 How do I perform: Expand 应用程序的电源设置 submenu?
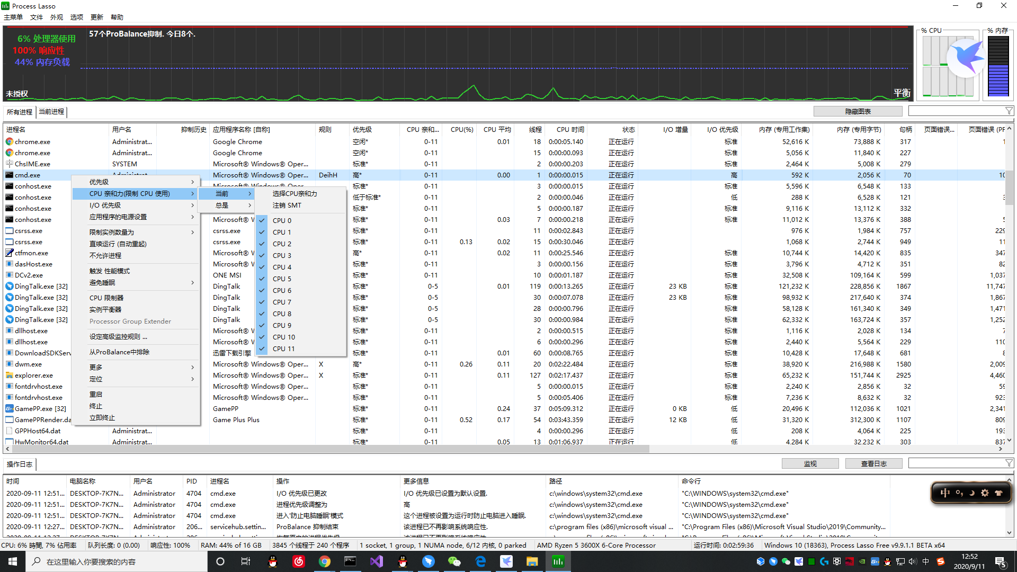[x=136, y=217]
